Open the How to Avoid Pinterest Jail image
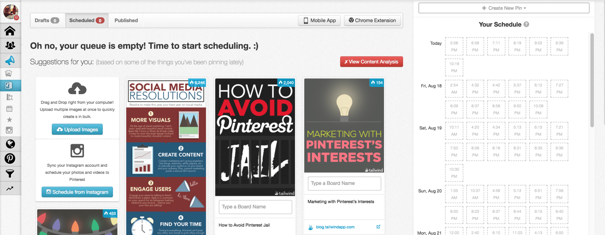The image size is (605, 235). click(255, 137)
